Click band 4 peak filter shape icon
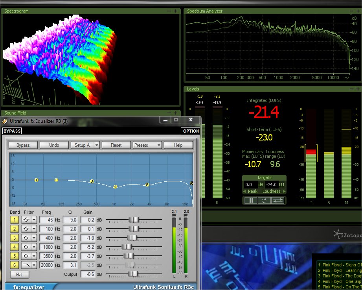Screen dimensions: 362x290 click(26, 247)
